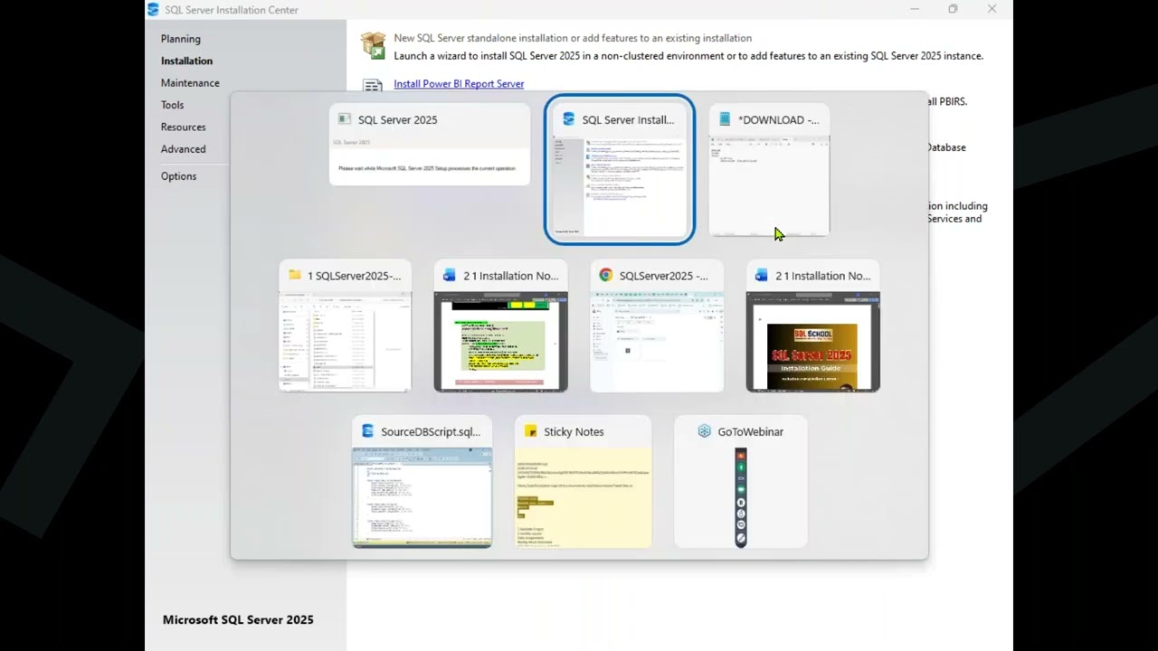Click the report icon beside Install Power BI Report Server
The height and width of the screenshot is (651, 1158).
373,86
